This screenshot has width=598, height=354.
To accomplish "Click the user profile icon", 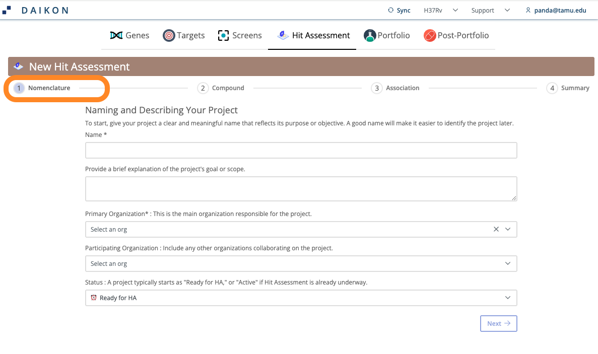I will click(x=528, y=10).
